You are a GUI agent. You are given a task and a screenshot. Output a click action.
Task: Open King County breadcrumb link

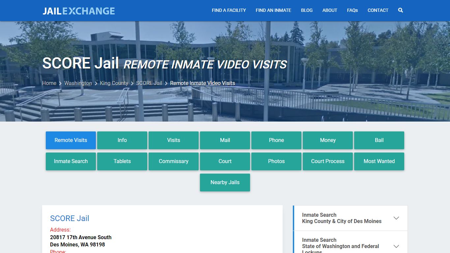(x=114, y=83)
